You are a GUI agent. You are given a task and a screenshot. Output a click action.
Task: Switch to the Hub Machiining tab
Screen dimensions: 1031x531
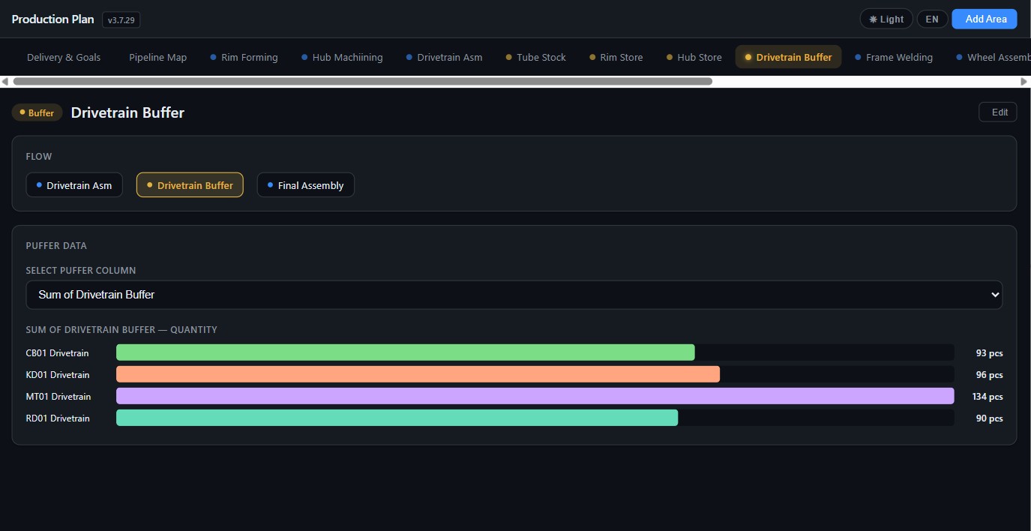pos(342,57)
